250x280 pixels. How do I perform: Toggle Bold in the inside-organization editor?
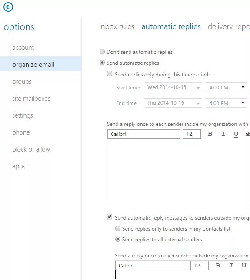coord(210,134)
